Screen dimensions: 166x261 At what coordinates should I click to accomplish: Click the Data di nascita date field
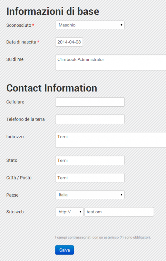(x=69, y=42)
